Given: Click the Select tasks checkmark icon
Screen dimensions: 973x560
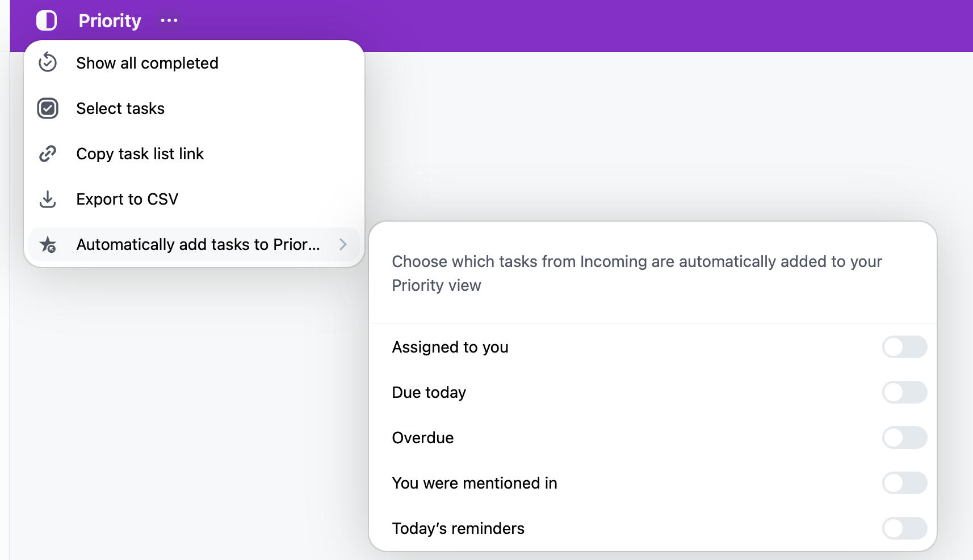Looking at the screenshot, I should click(48, 108).
